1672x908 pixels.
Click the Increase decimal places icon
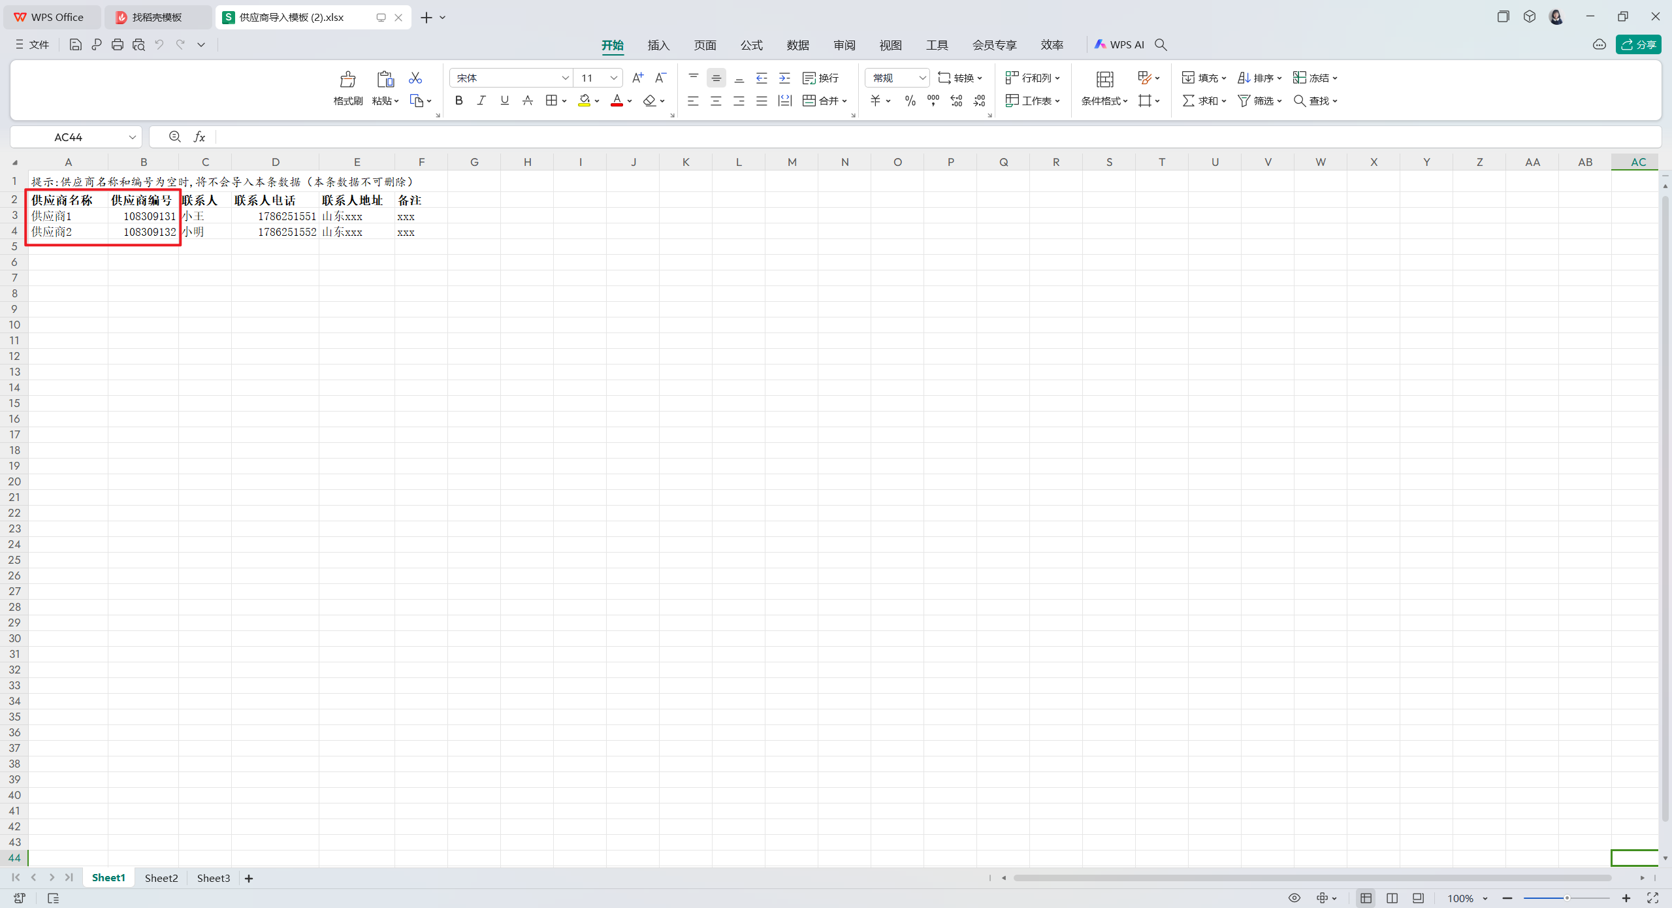pyautogui.click(x=956, y=101)
